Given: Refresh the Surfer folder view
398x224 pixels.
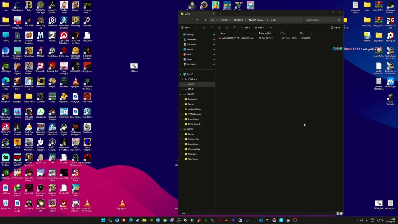Looking at the screenshot, I should pyautogui.click(x=205, y=20).
